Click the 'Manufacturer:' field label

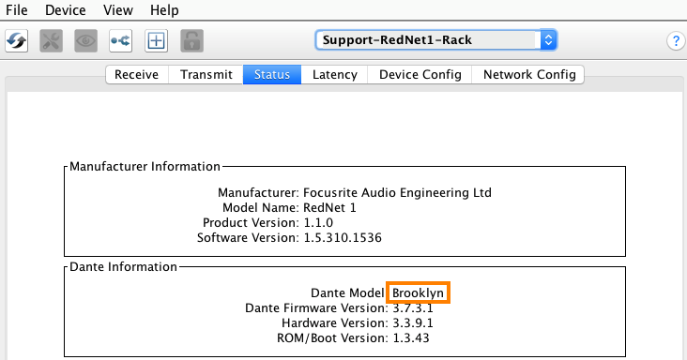pyautogui.click(x=258, y=193)
